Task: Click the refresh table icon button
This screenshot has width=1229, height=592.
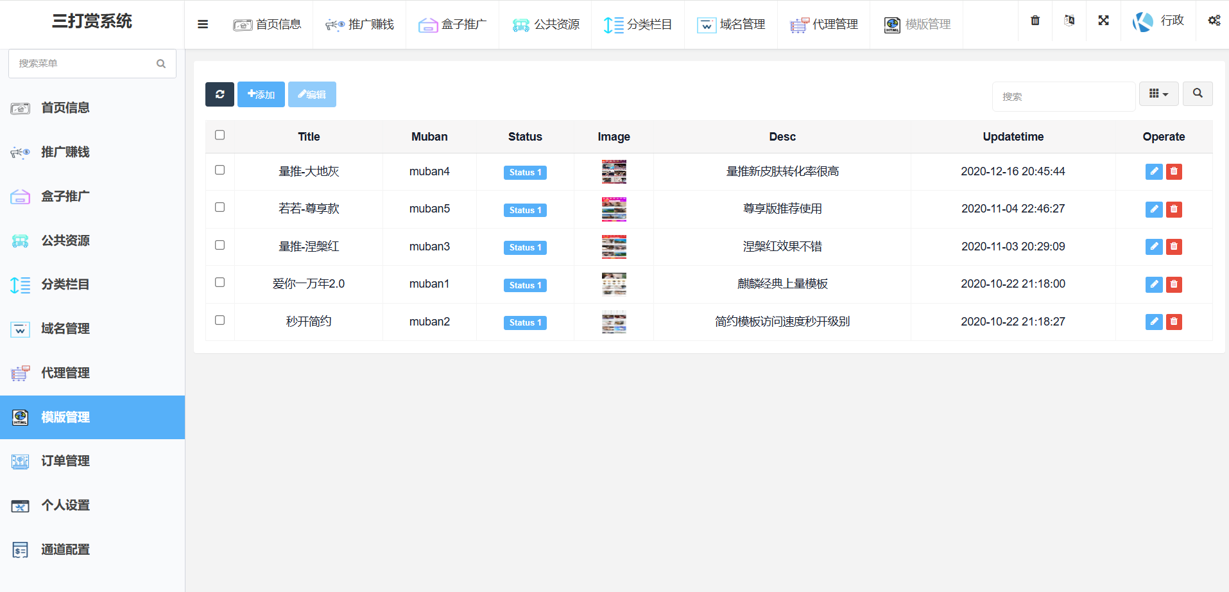Action: click(x=219, y=94)
